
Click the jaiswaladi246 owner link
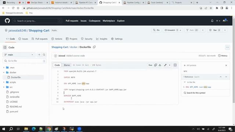(17, 30)
